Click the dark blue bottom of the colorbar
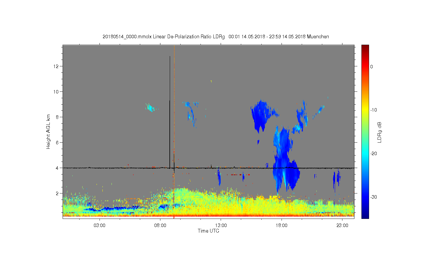The height and width of the screenshot is (263, 439). pyautogui.click(x=365, y=215)
